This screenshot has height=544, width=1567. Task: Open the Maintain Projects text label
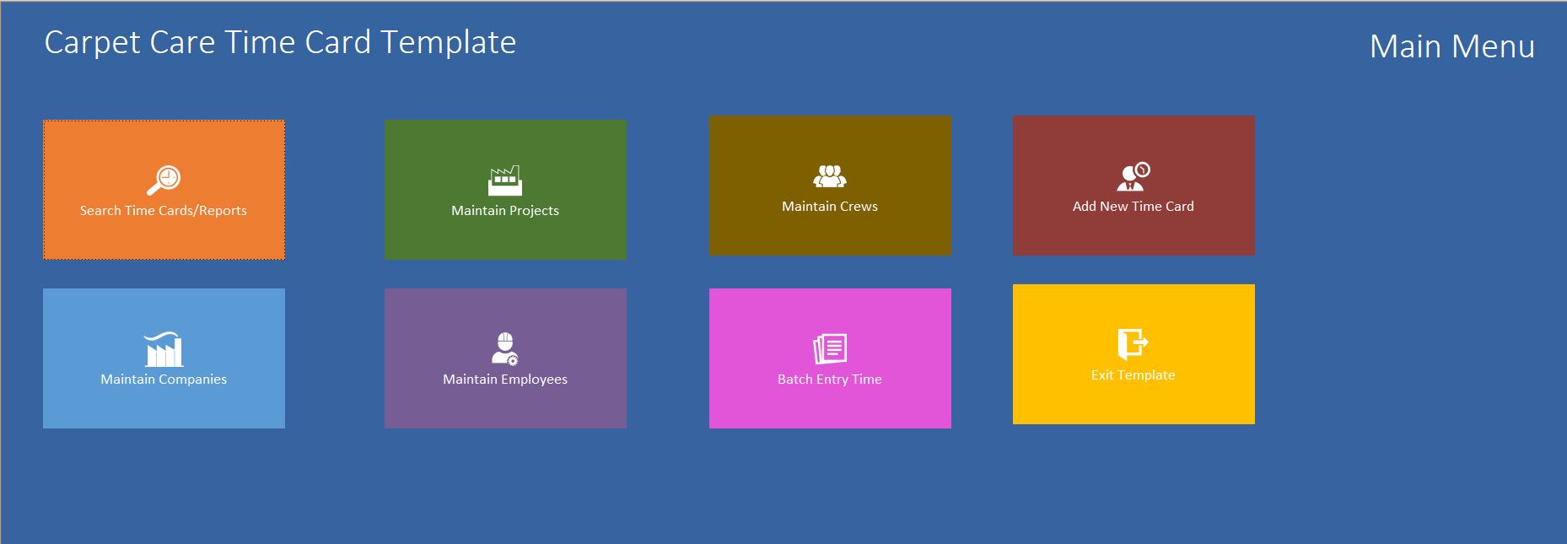pos(504,211)
